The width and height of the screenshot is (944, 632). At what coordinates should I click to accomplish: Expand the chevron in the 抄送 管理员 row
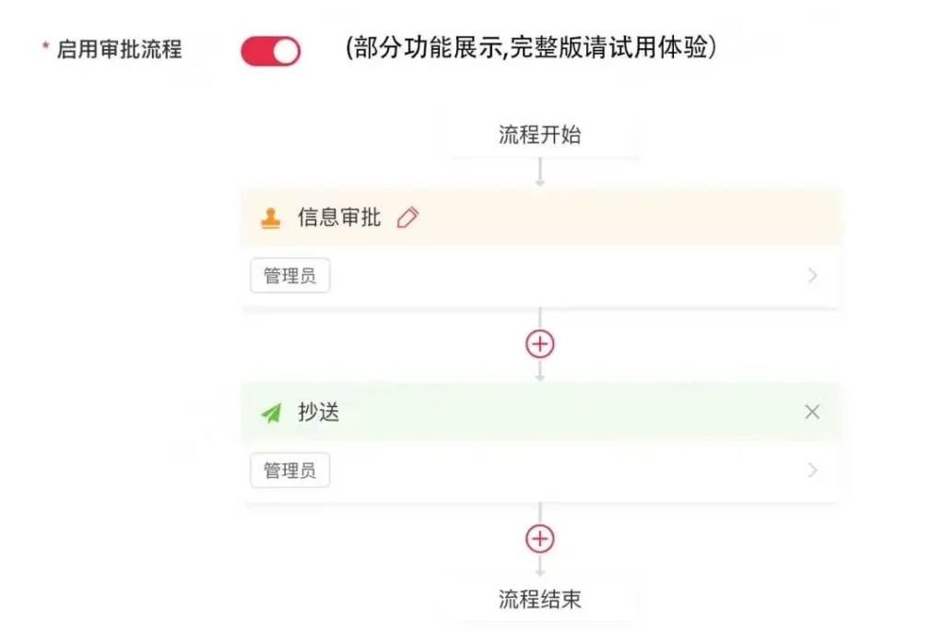[x=812, y=471]
